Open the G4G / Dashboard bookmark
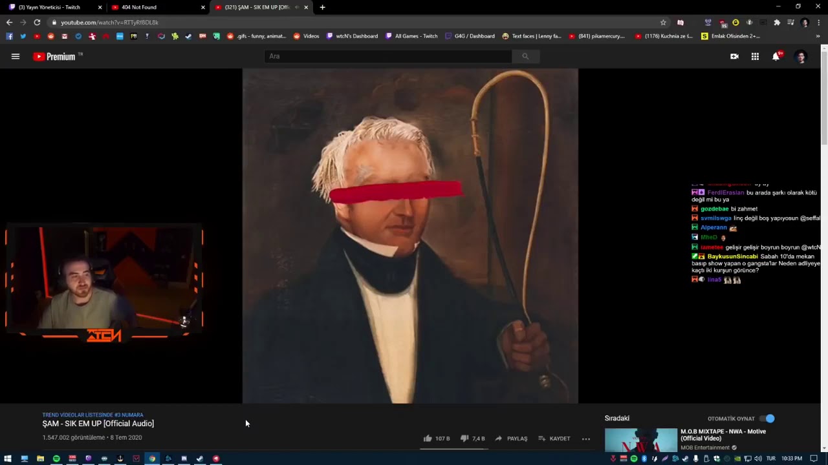This screenshot has width=828, height=465. 470,36
